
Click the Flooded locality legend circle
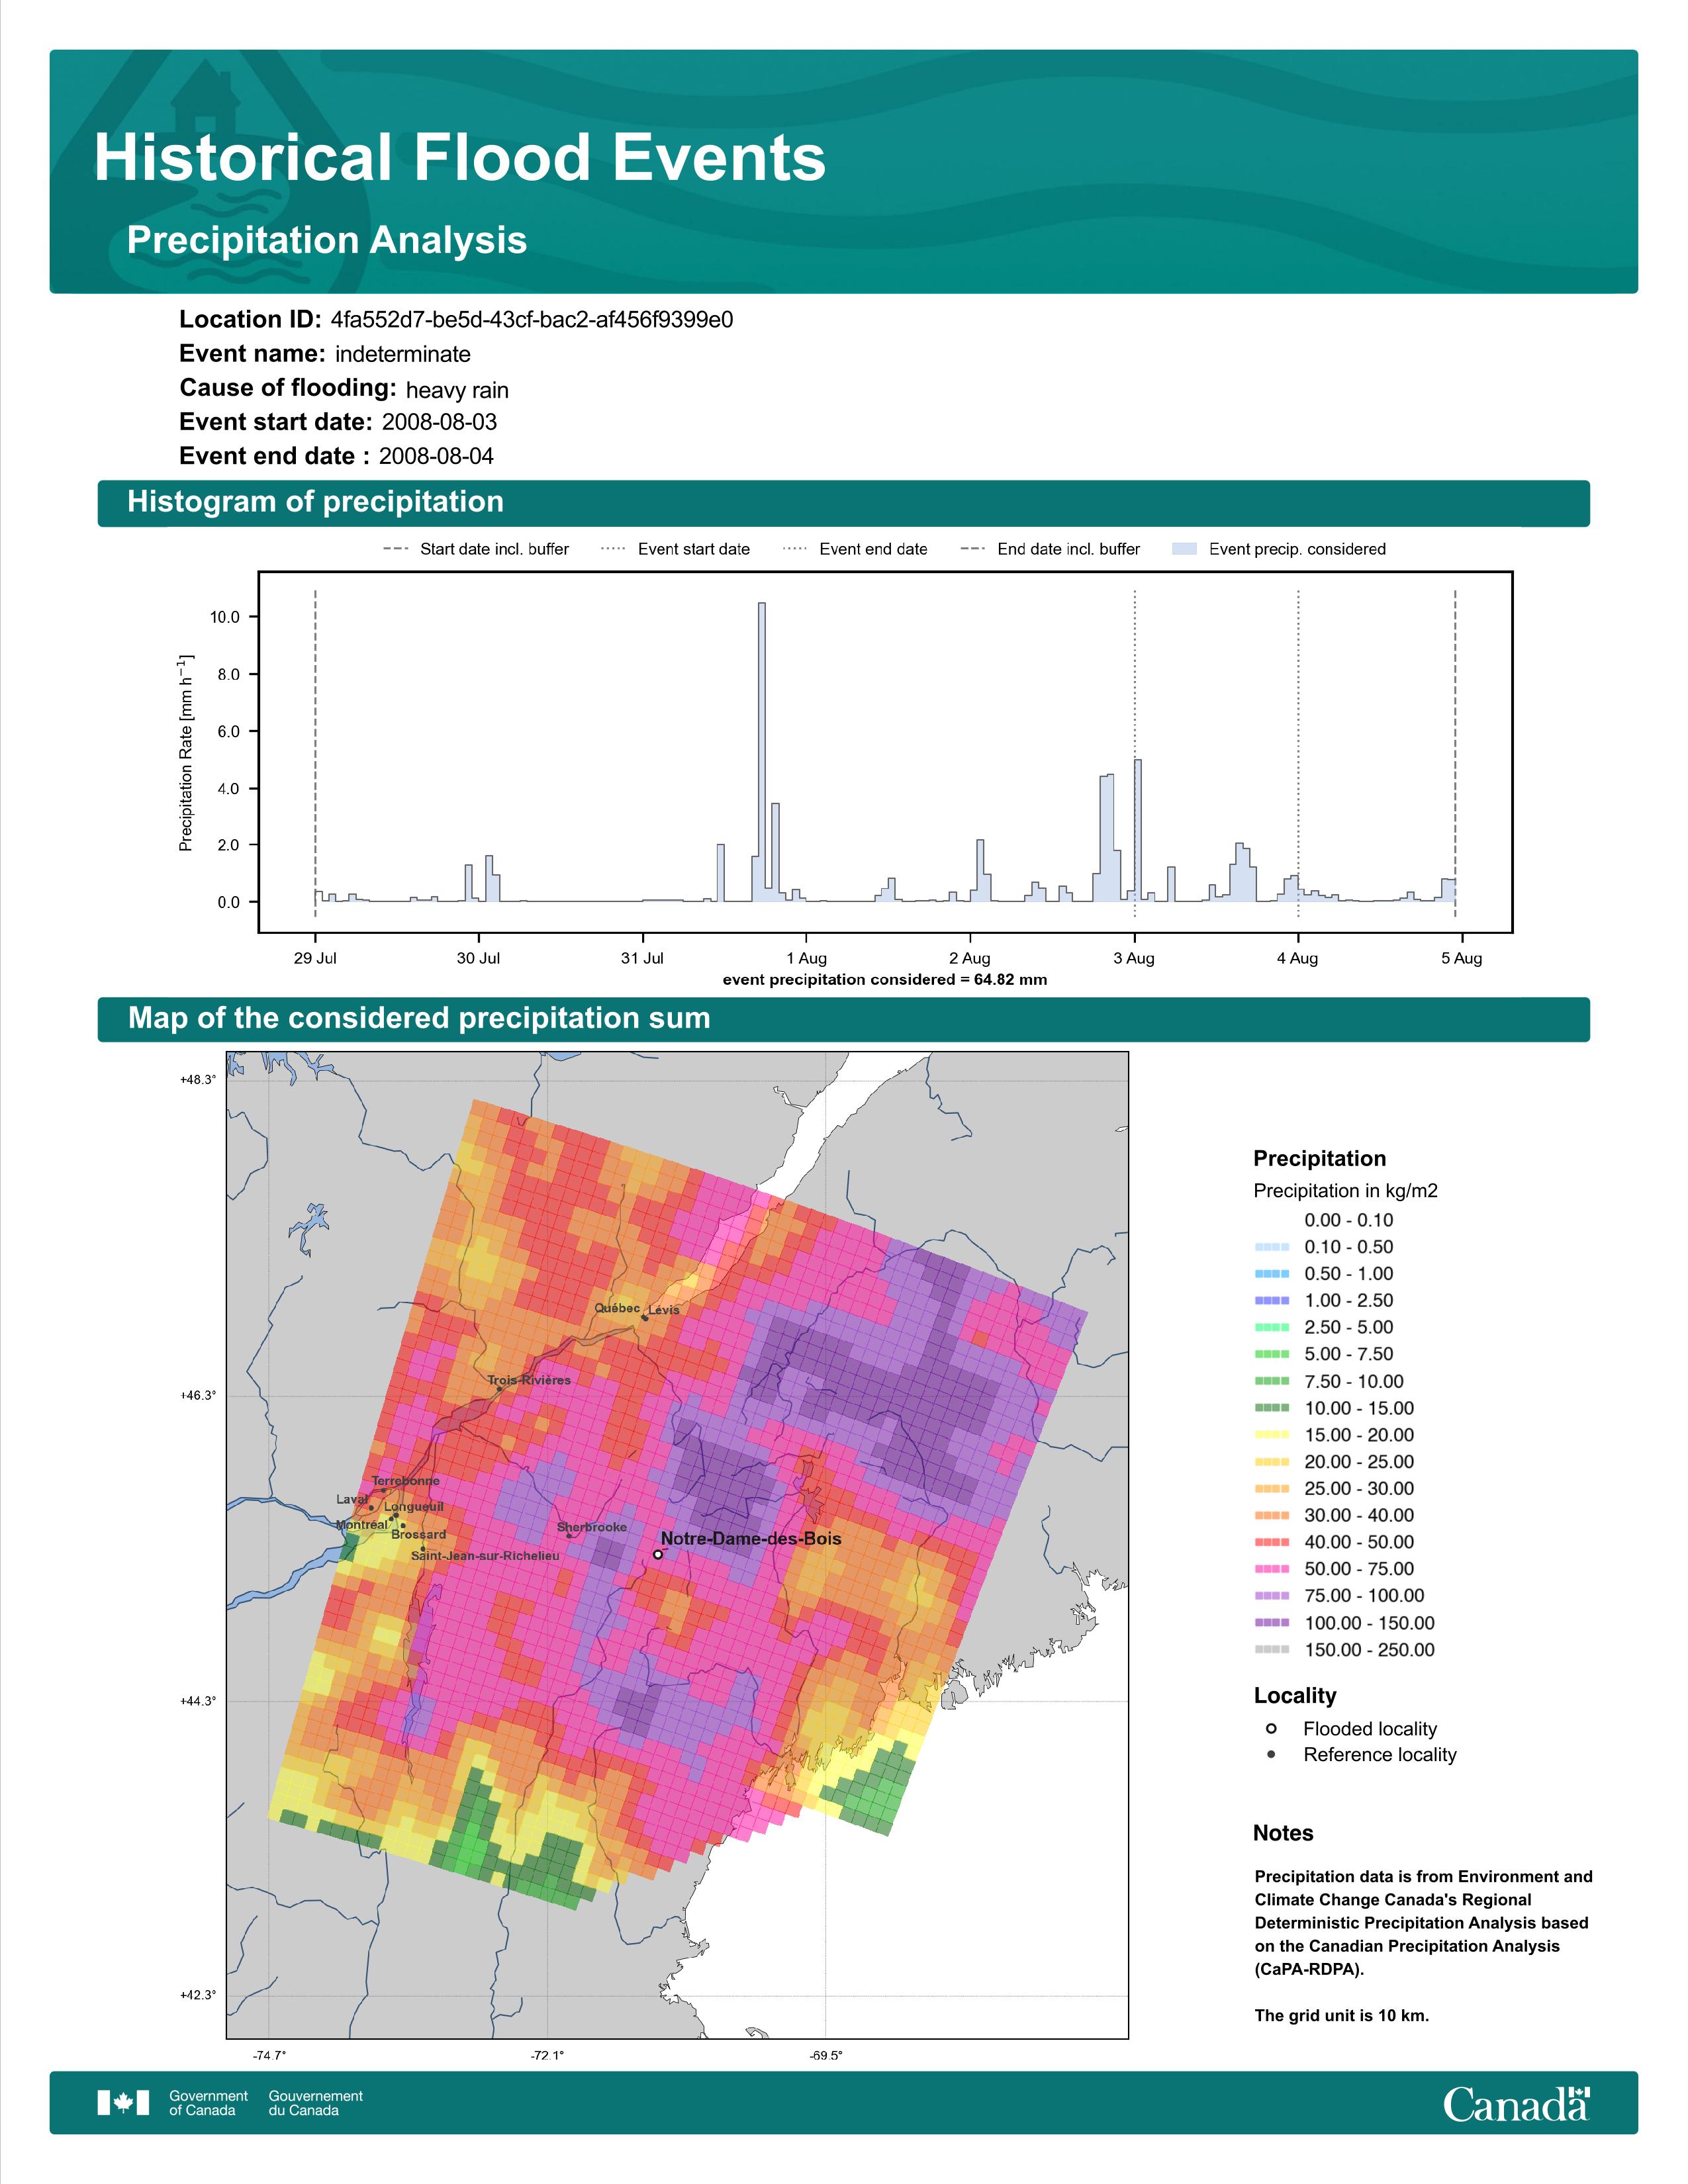[1271, 1728]
